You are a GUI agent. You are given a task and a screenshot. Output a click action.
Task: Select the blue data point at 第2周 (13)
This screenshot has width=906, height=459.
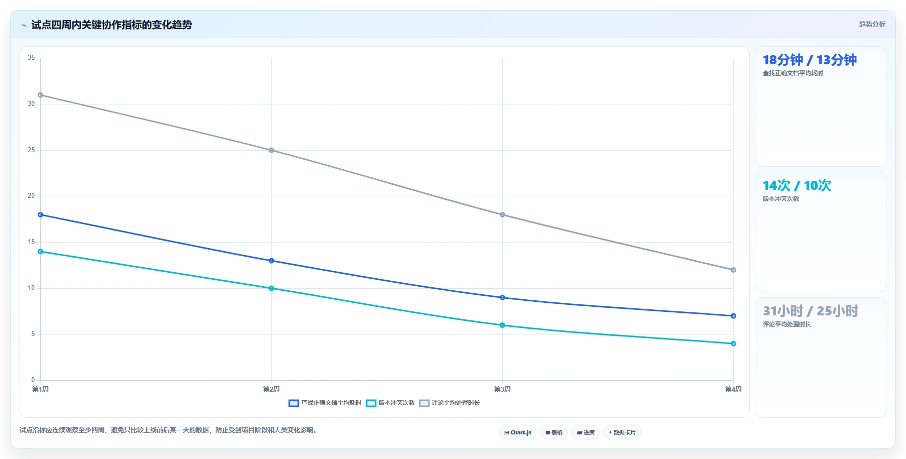point(271,261)
